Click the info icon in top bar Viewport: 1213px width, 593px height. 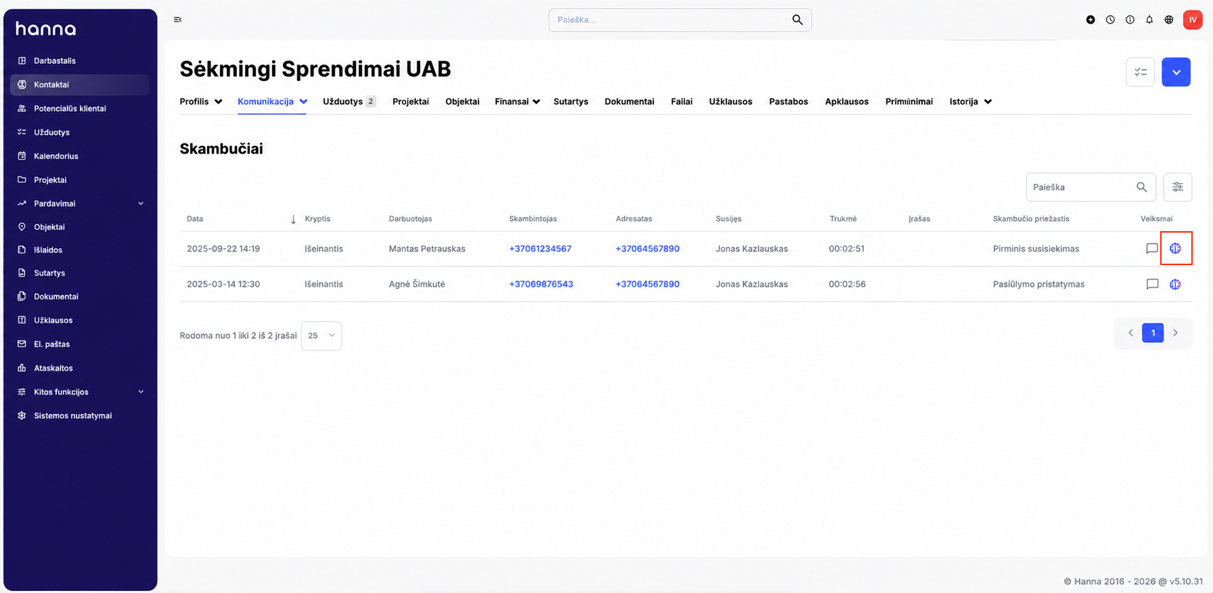[x=1130, y=20]
